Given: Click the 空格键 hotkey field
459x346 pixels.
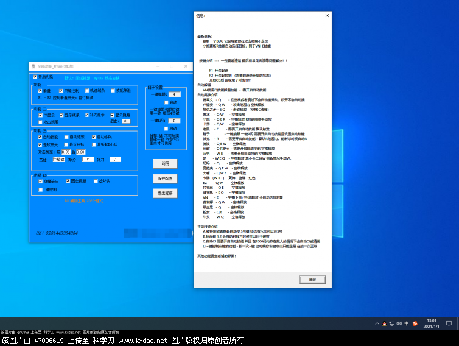Looking at the screenshot, I should click(59, 160).
